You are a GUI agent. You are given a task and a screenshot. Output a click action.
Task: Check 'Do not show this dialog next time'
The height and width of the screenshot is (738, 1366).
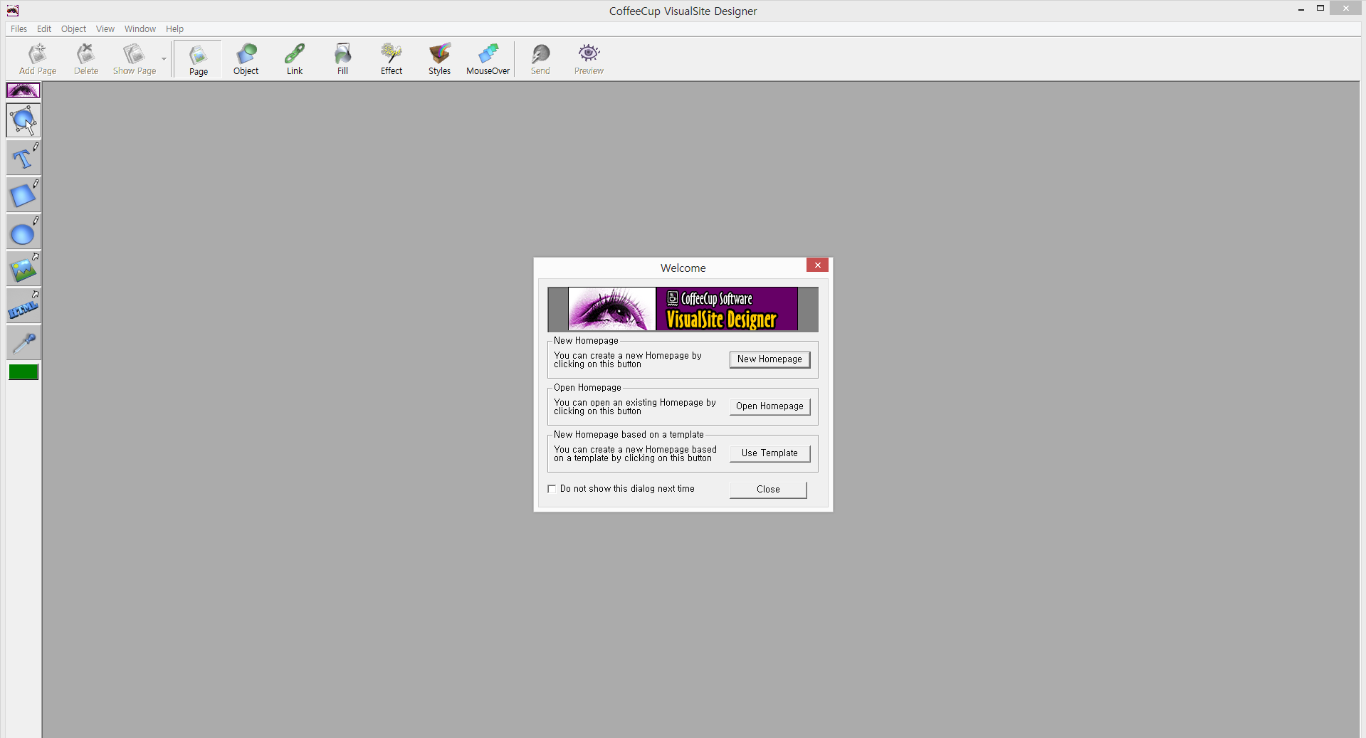552,489
